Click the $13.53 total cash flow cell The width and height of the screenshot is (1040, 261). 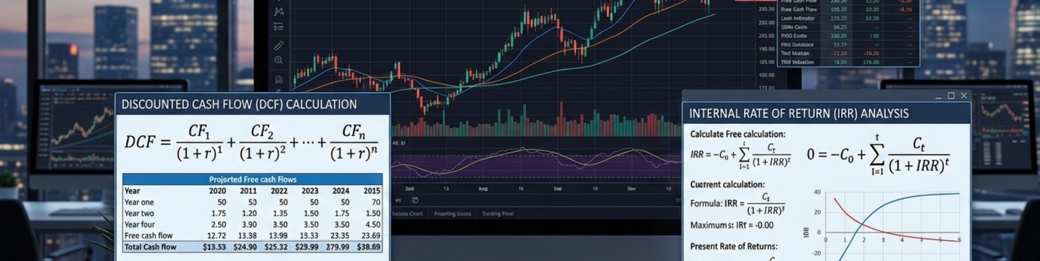214,247
